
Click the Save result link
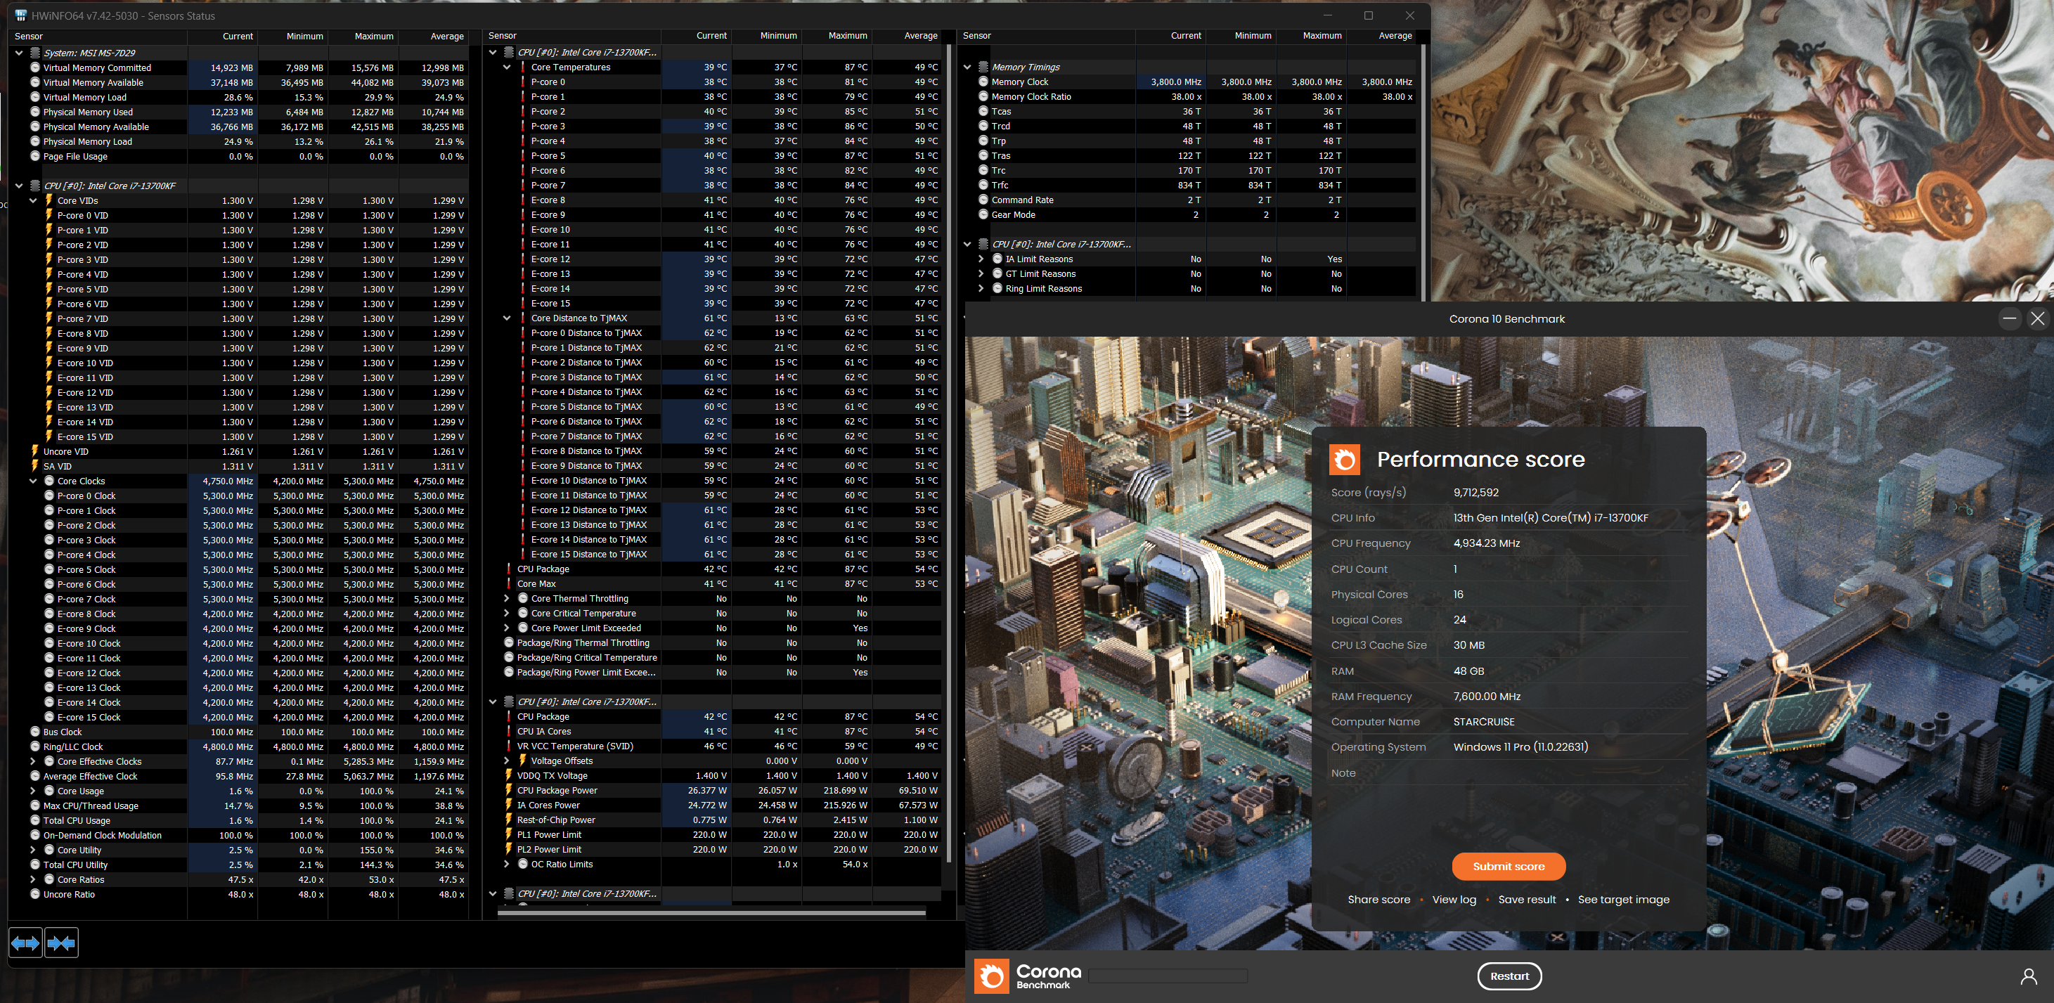[1527, 900]
